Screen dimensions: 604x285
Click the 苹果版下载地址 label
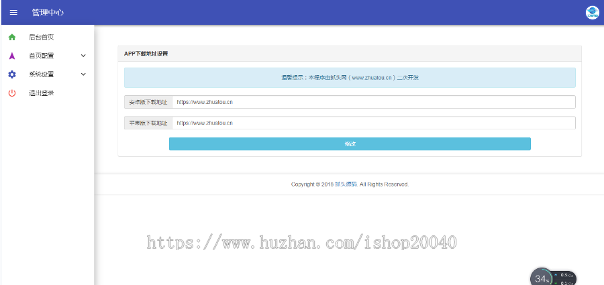[x=148, y=123]
